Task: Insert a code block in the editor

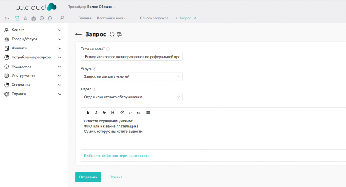Action: 130,112
